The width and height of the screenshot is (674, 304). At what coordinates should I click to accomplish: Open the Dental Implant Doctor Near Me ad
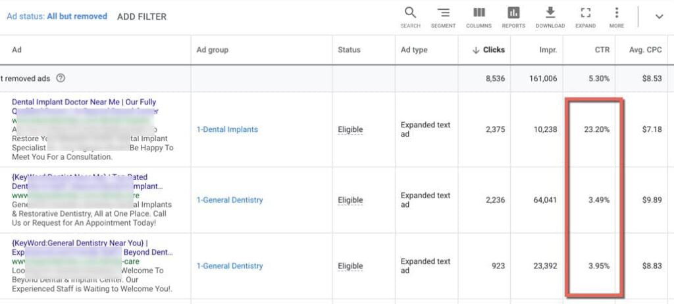click(84, 102)
